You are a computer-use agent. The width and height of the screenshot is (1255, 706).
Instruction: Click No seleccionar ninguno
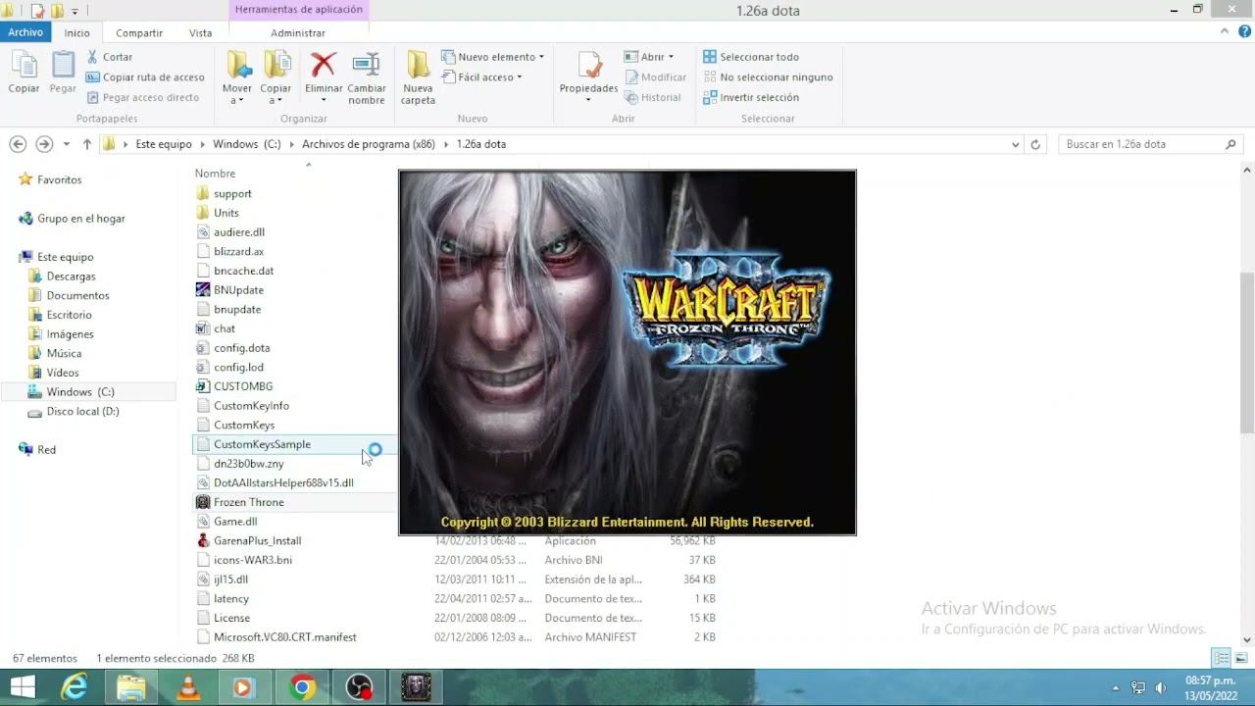point(768,77)
